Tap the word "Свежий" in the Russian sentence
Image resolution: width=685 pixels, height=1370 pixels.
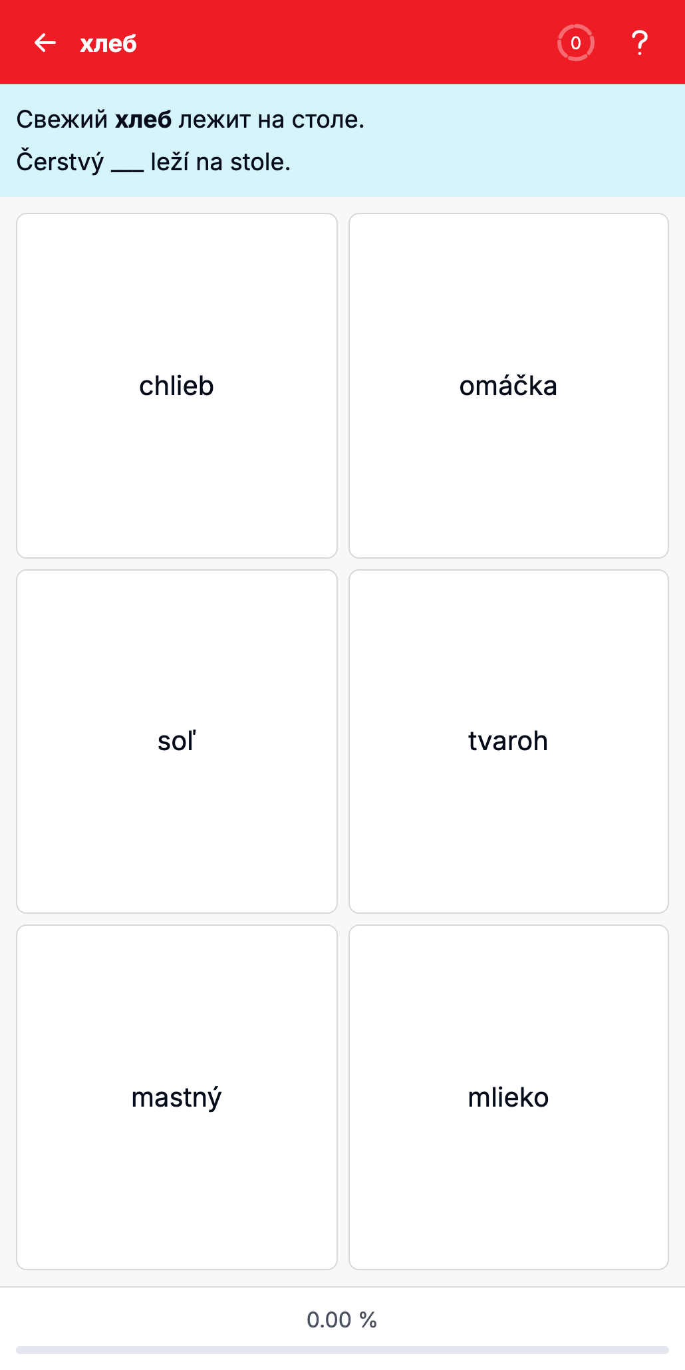click(x=62, y=120)
